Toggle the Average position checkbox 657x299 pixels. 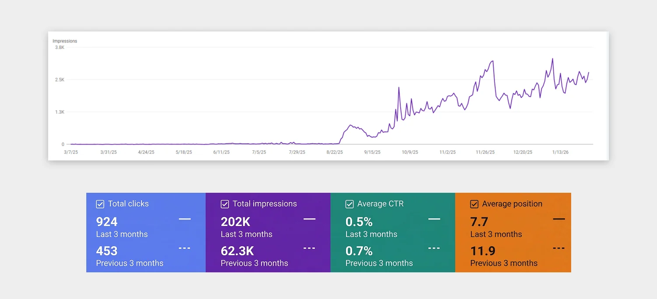[x=474, y=204]
